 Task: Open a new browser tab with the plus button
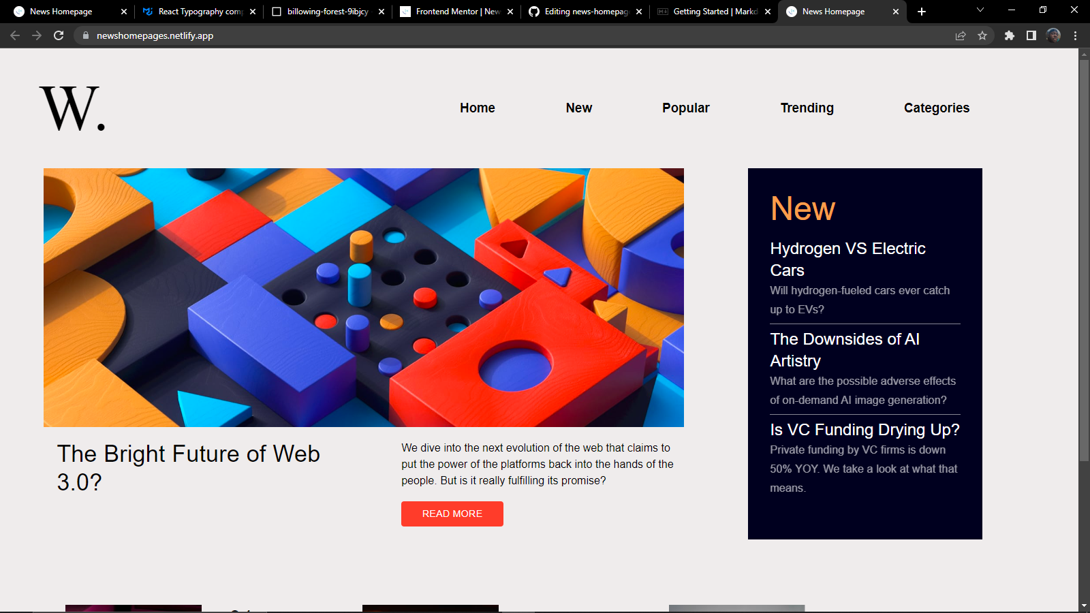(x=921, y=11)
